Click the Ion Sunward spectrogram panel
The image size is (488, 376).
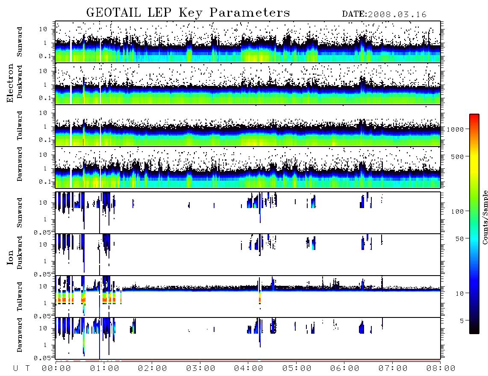pyautogui.click(x=248, y=213)
